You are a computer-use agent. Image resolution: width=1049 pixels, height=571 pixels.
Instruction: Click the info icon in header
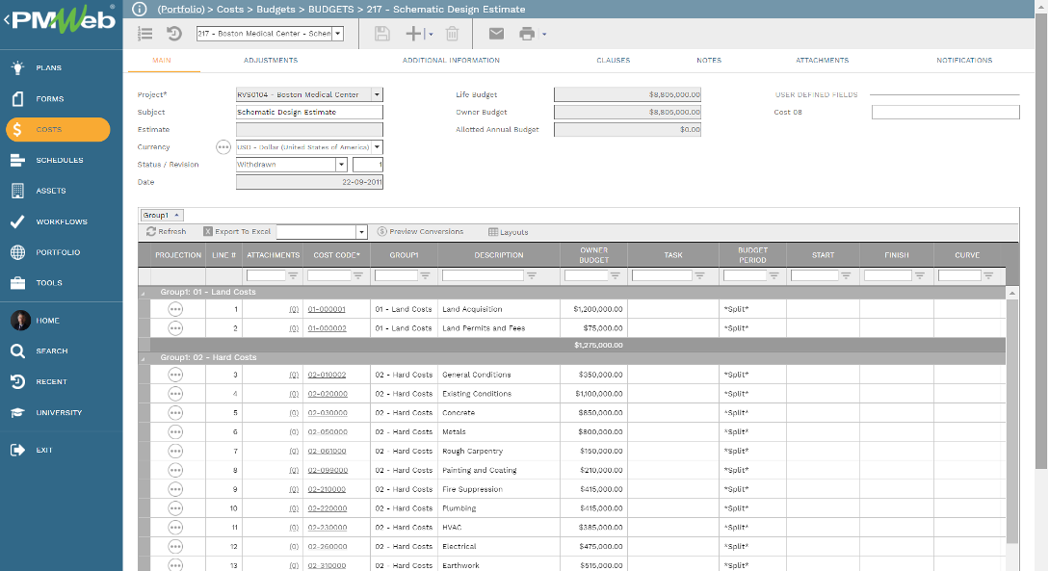click(139, 9)
